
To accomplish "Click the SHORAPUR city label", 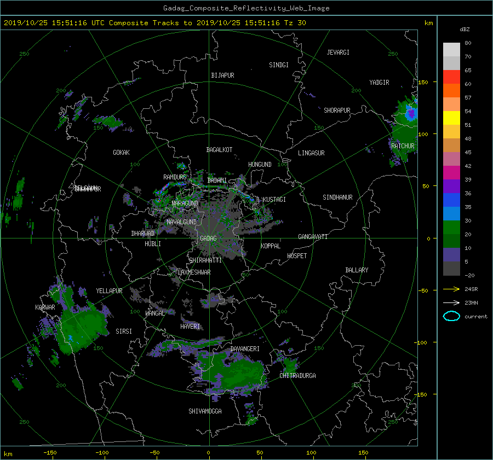I will pos(337,110).
